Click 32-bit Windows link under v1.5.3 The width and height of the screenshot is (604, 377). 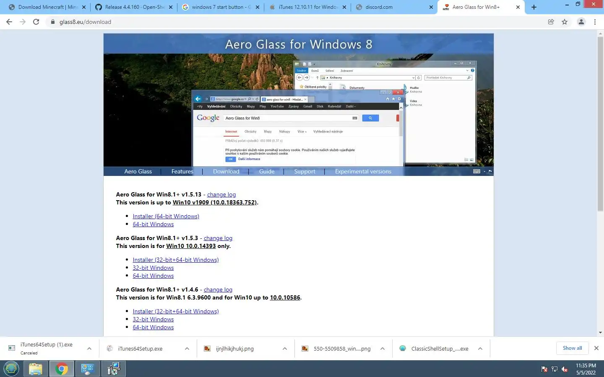point(153,268)
